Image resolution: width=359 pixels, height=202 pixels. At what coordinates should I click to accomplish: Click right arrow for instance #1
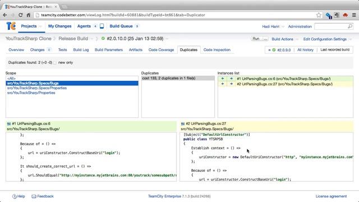point(231,79)
